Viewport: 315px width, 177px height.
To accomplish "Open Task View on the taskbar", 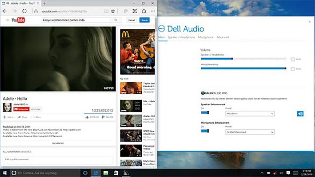I will tap(85, 173).
